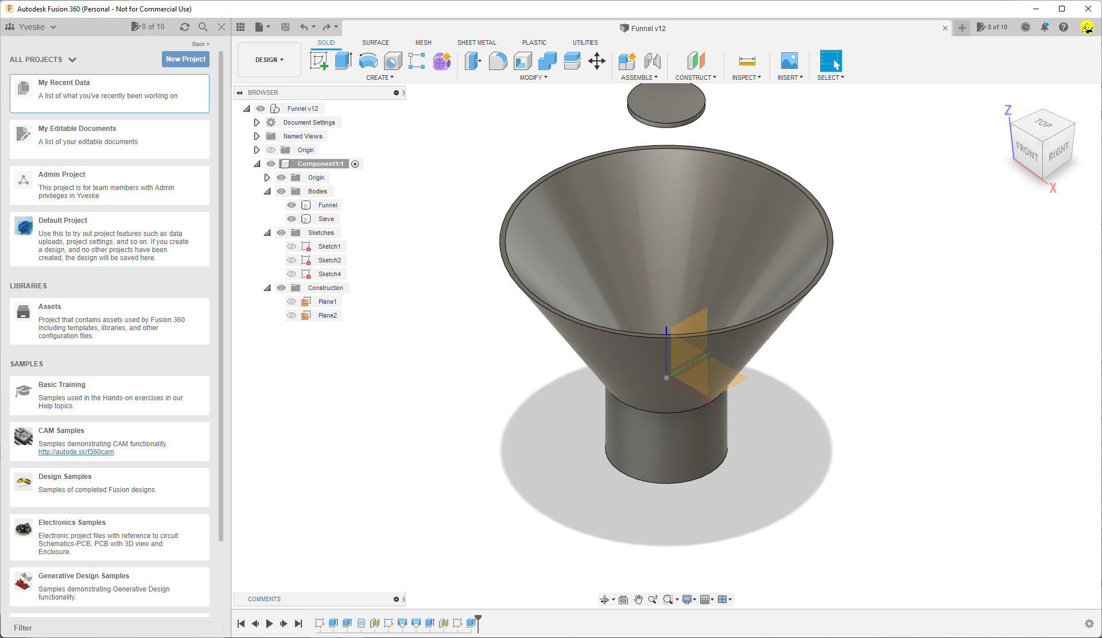Activate Component1:1 radio button

point(355,164)
